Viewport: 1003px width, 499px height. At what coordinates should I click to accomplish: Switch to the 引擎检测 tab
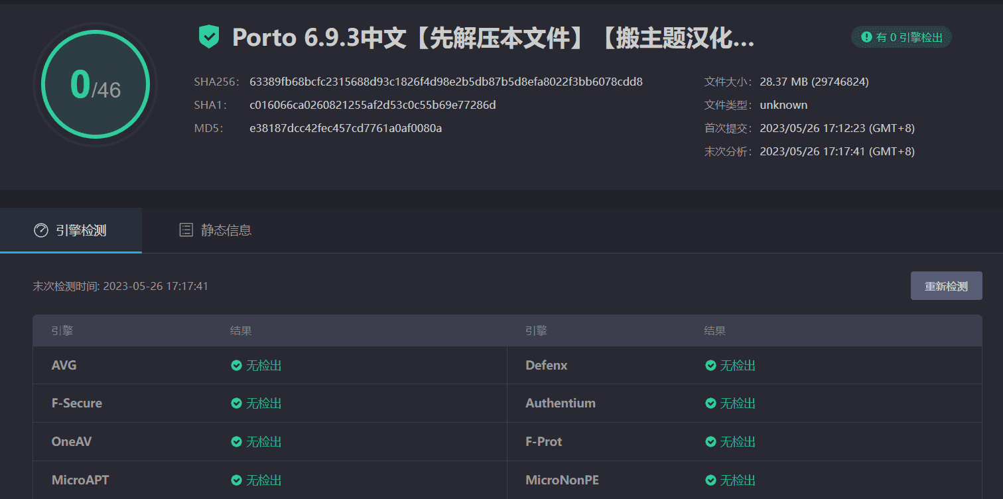[x=71, y=230]
